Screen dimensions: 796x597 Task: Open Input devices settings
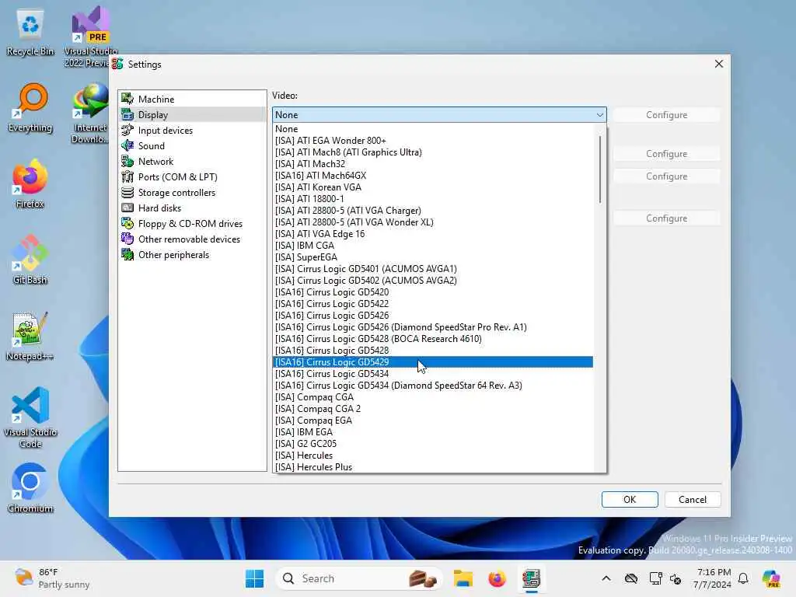pyautogui.click(x=192, y=131)
